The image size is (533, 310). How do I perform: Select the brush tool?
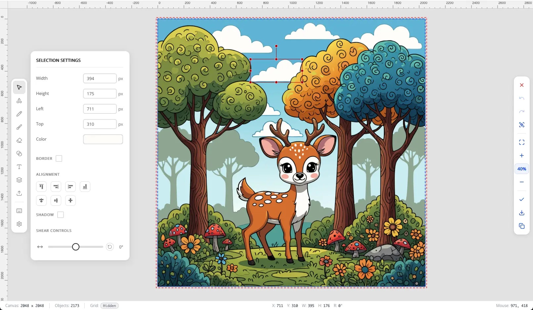(19, 127)
